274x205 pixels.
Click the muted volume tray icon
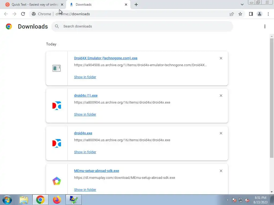247,200
